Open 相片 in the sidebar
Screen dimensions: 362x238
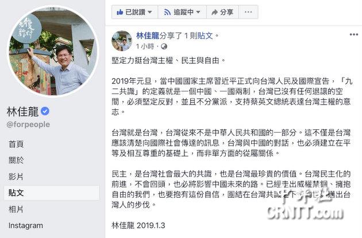point(16,209)
